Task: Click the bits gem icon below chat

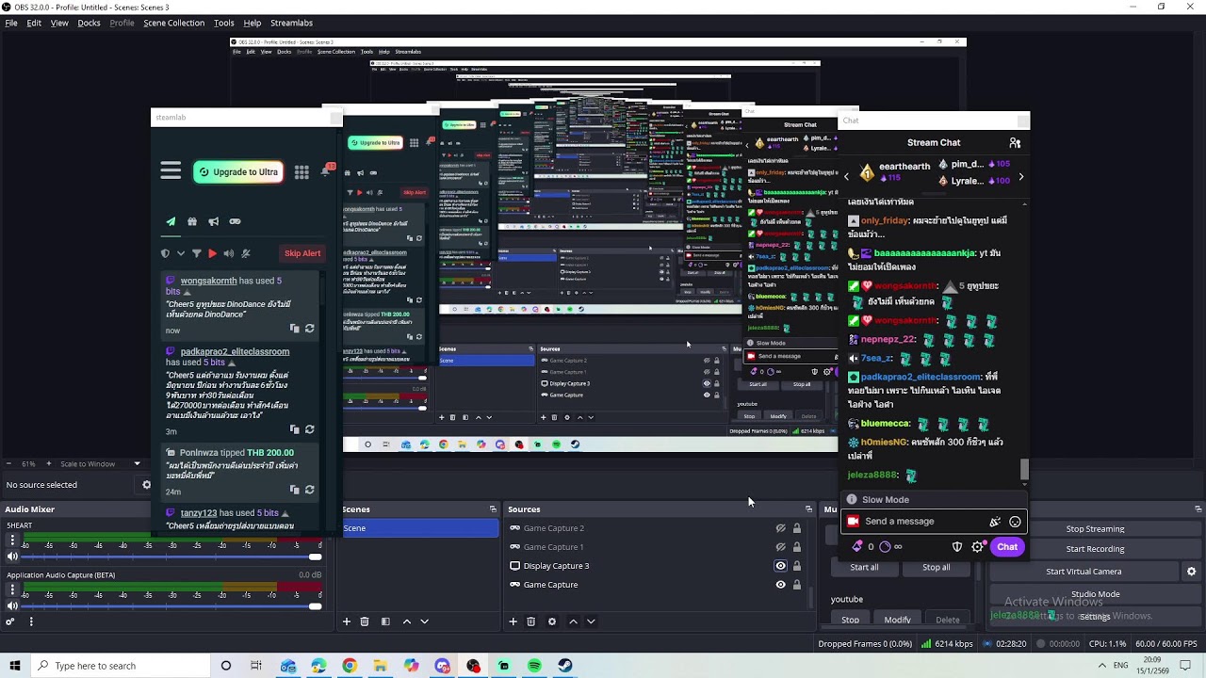Action: (x=857, y=546)
